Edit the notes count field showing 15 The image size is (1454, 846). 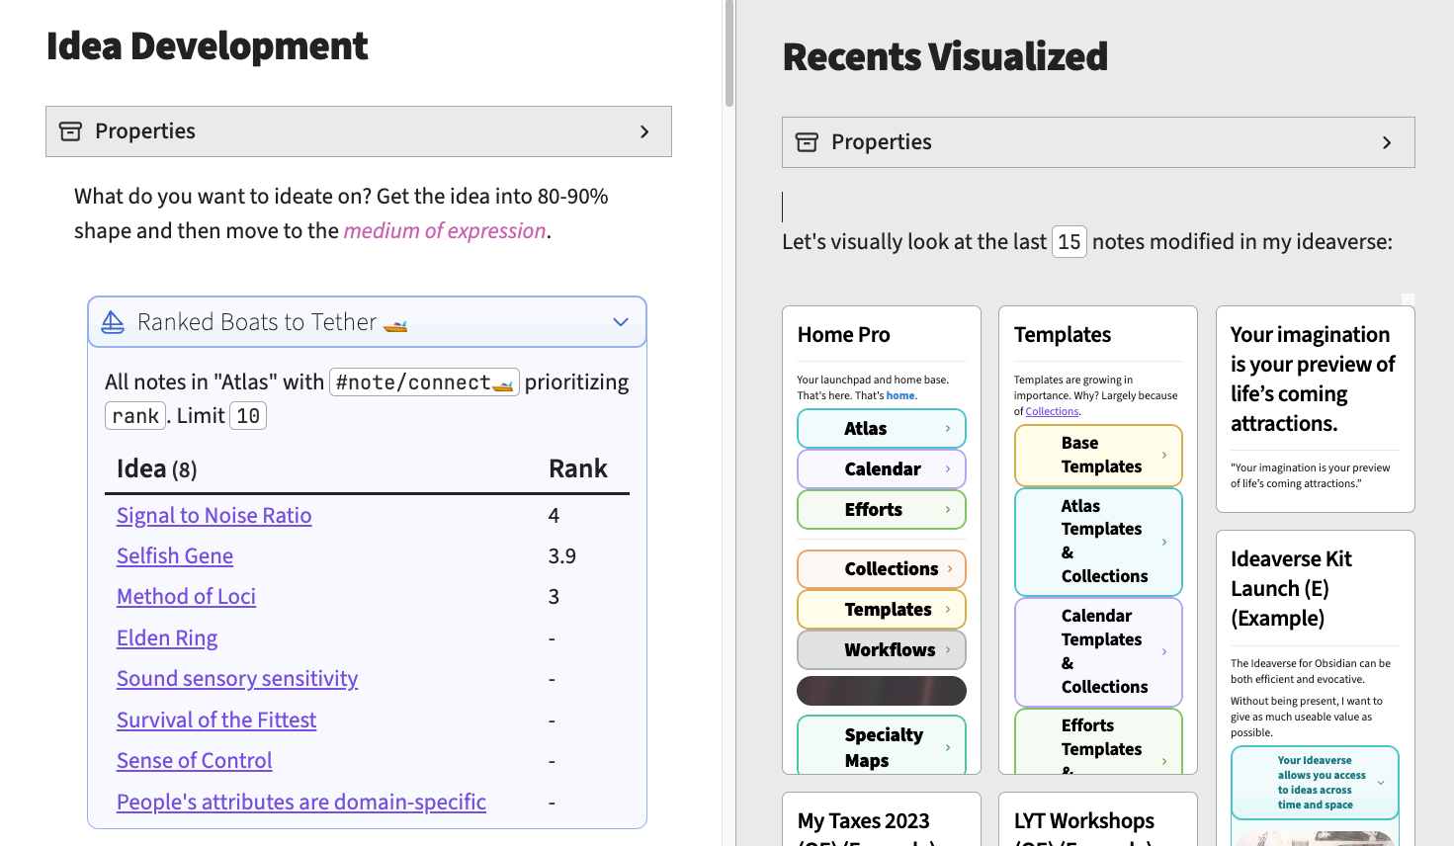click(1069, 242)
